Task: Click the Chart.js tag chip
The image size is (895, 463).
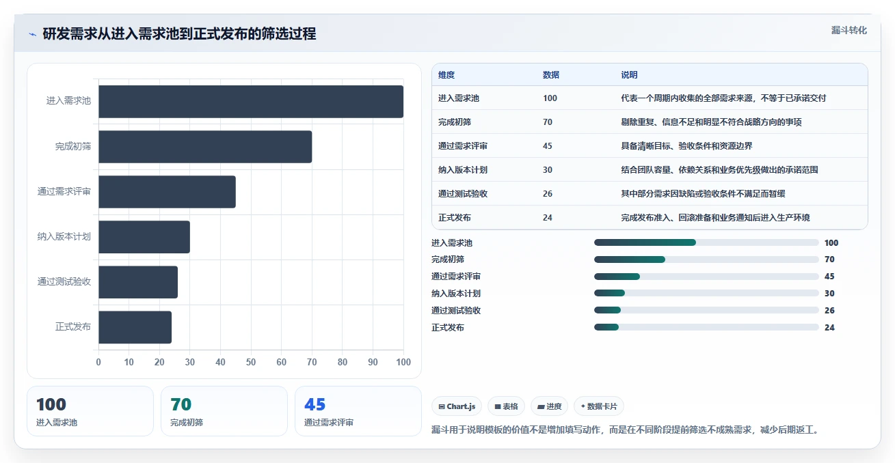Action: click(457, 406)
